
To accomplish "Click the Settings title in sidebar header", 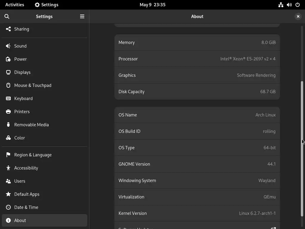I will click(44, 17).
